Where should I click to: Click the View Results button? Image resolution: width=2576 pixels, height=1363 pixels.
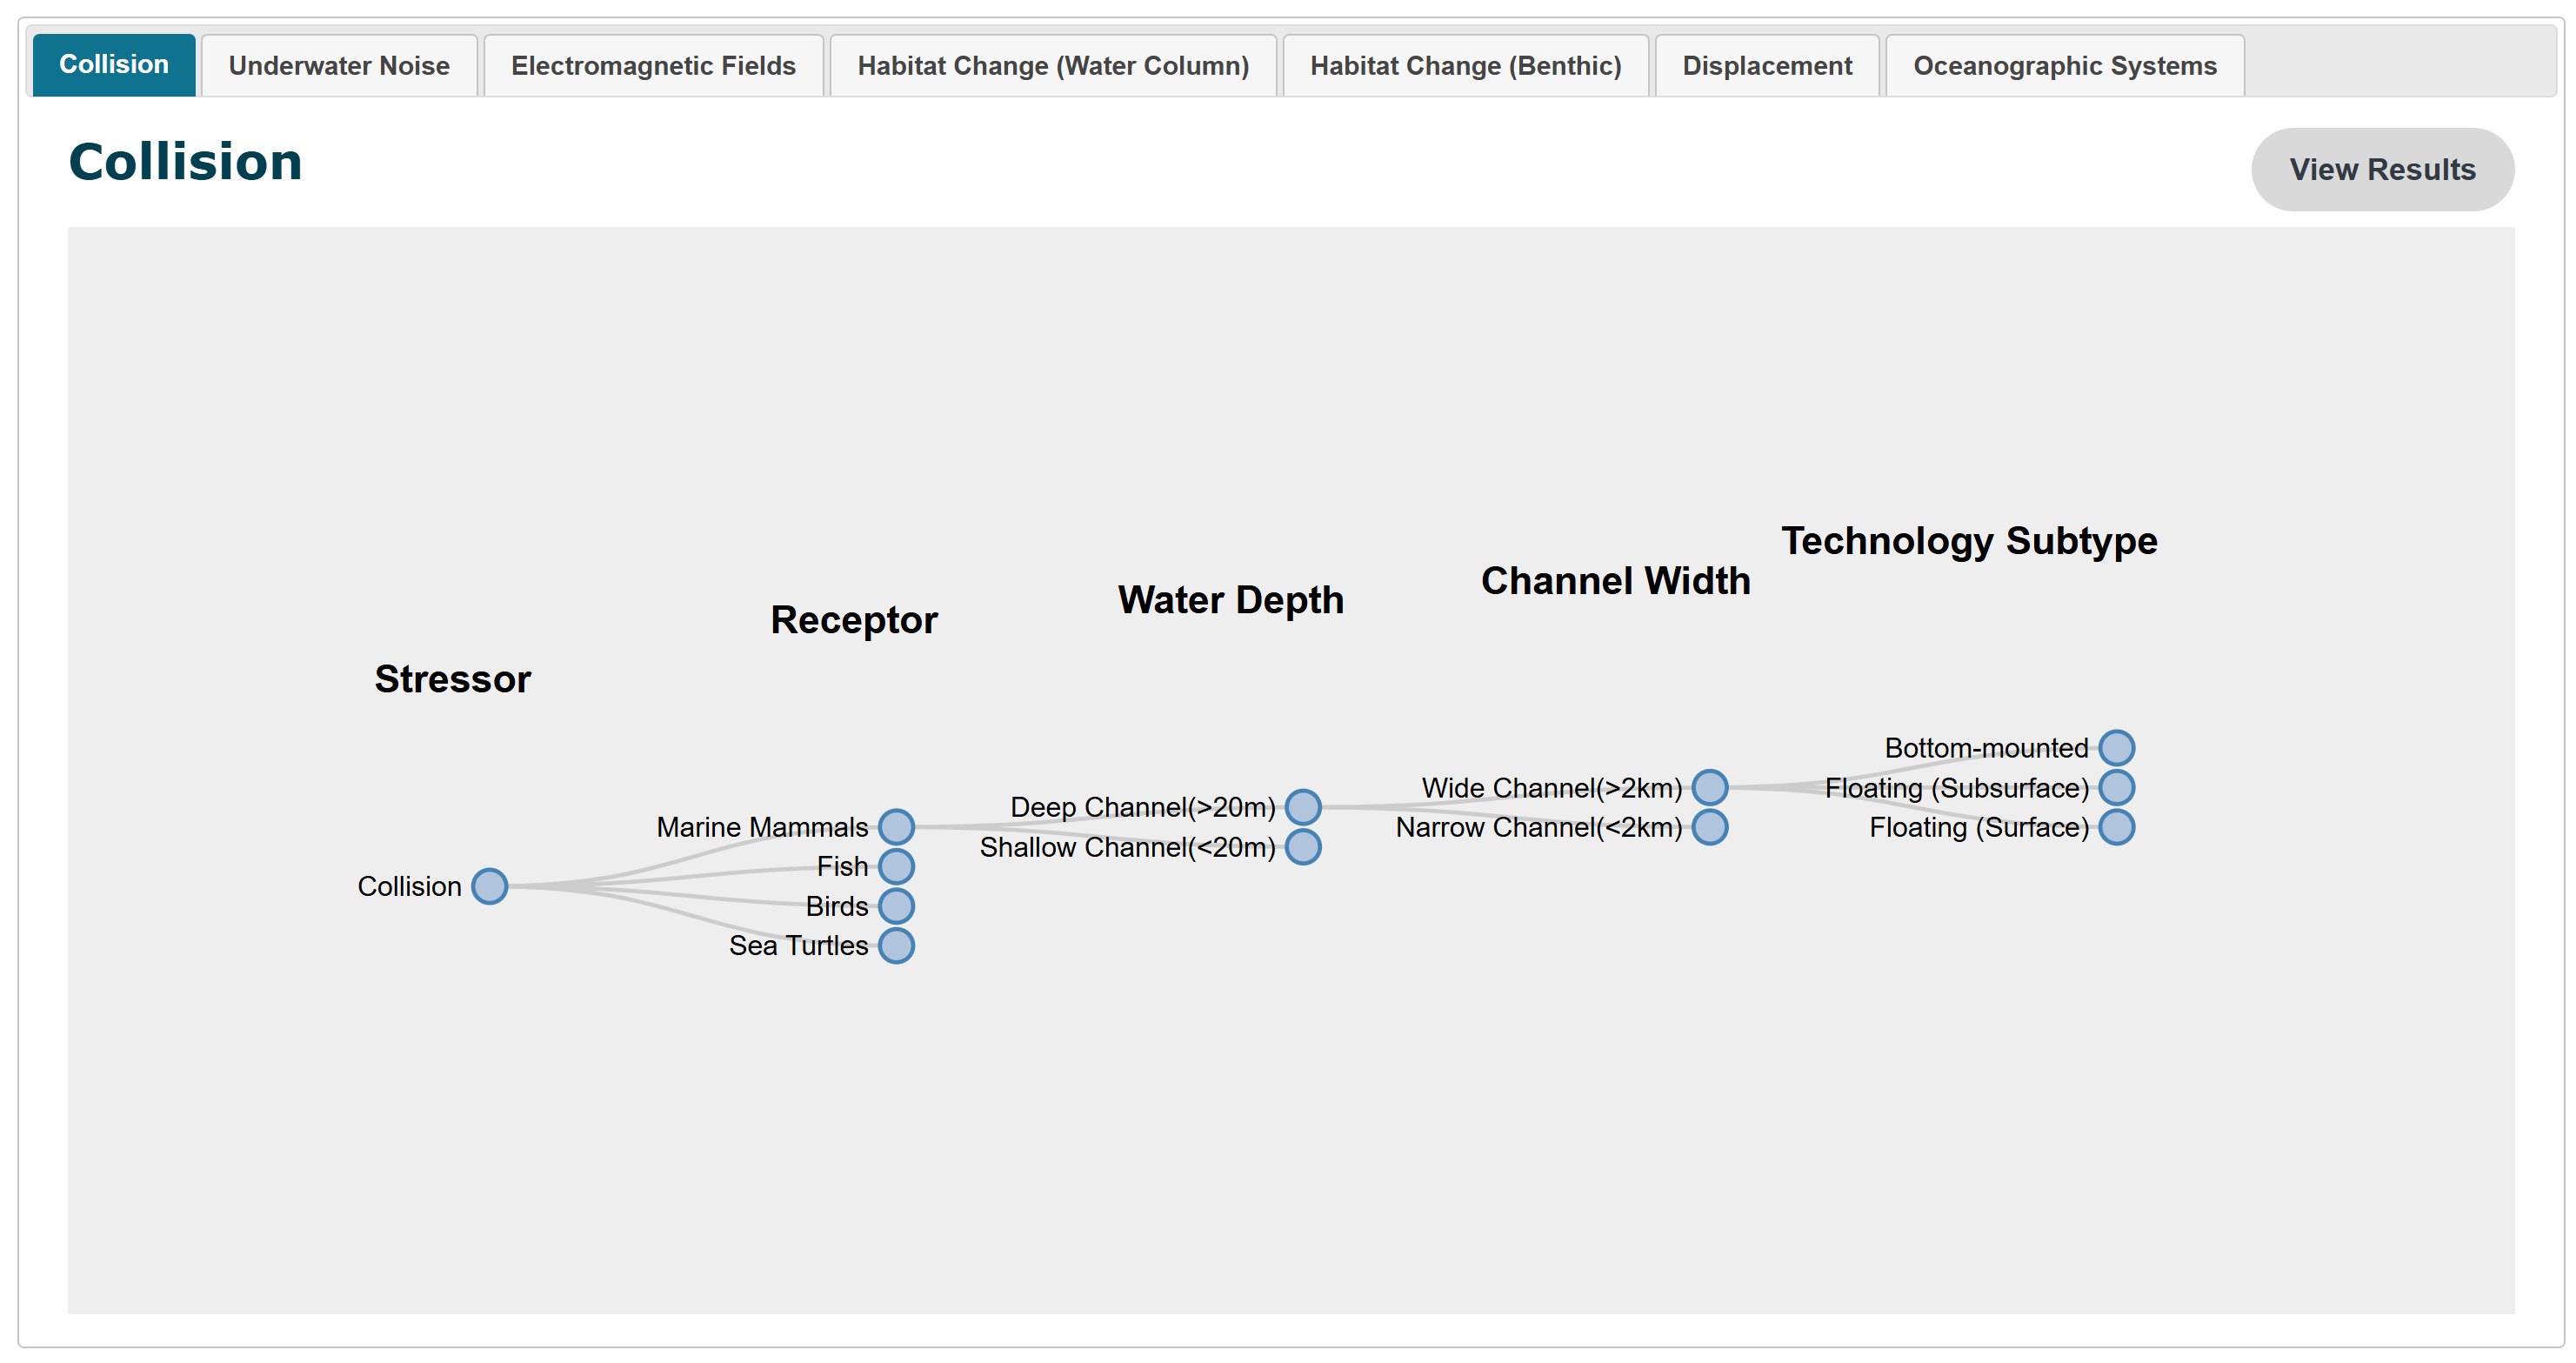coord(2382,169)
